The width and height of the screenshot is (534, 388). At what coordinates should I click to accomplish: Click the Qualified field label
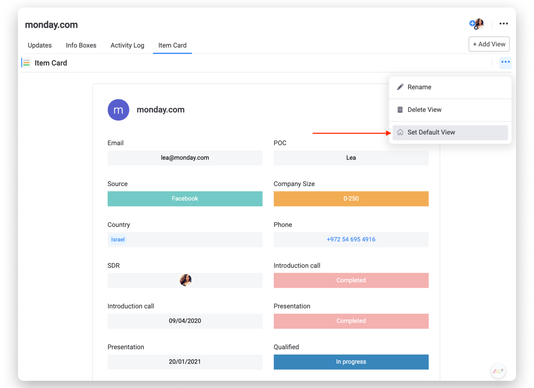coord(286,347)
